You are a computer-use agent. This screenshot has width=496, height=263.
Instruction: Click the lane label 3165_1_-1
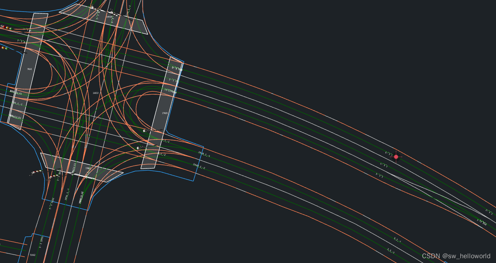[x=41, y=242]
